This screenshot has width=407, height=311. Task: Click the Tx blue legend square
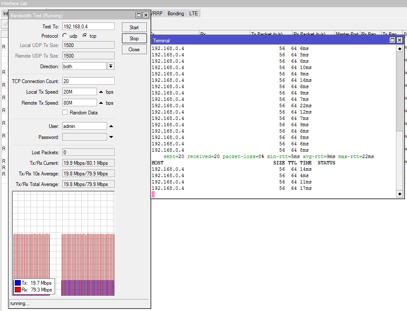(x=18, y=283)
